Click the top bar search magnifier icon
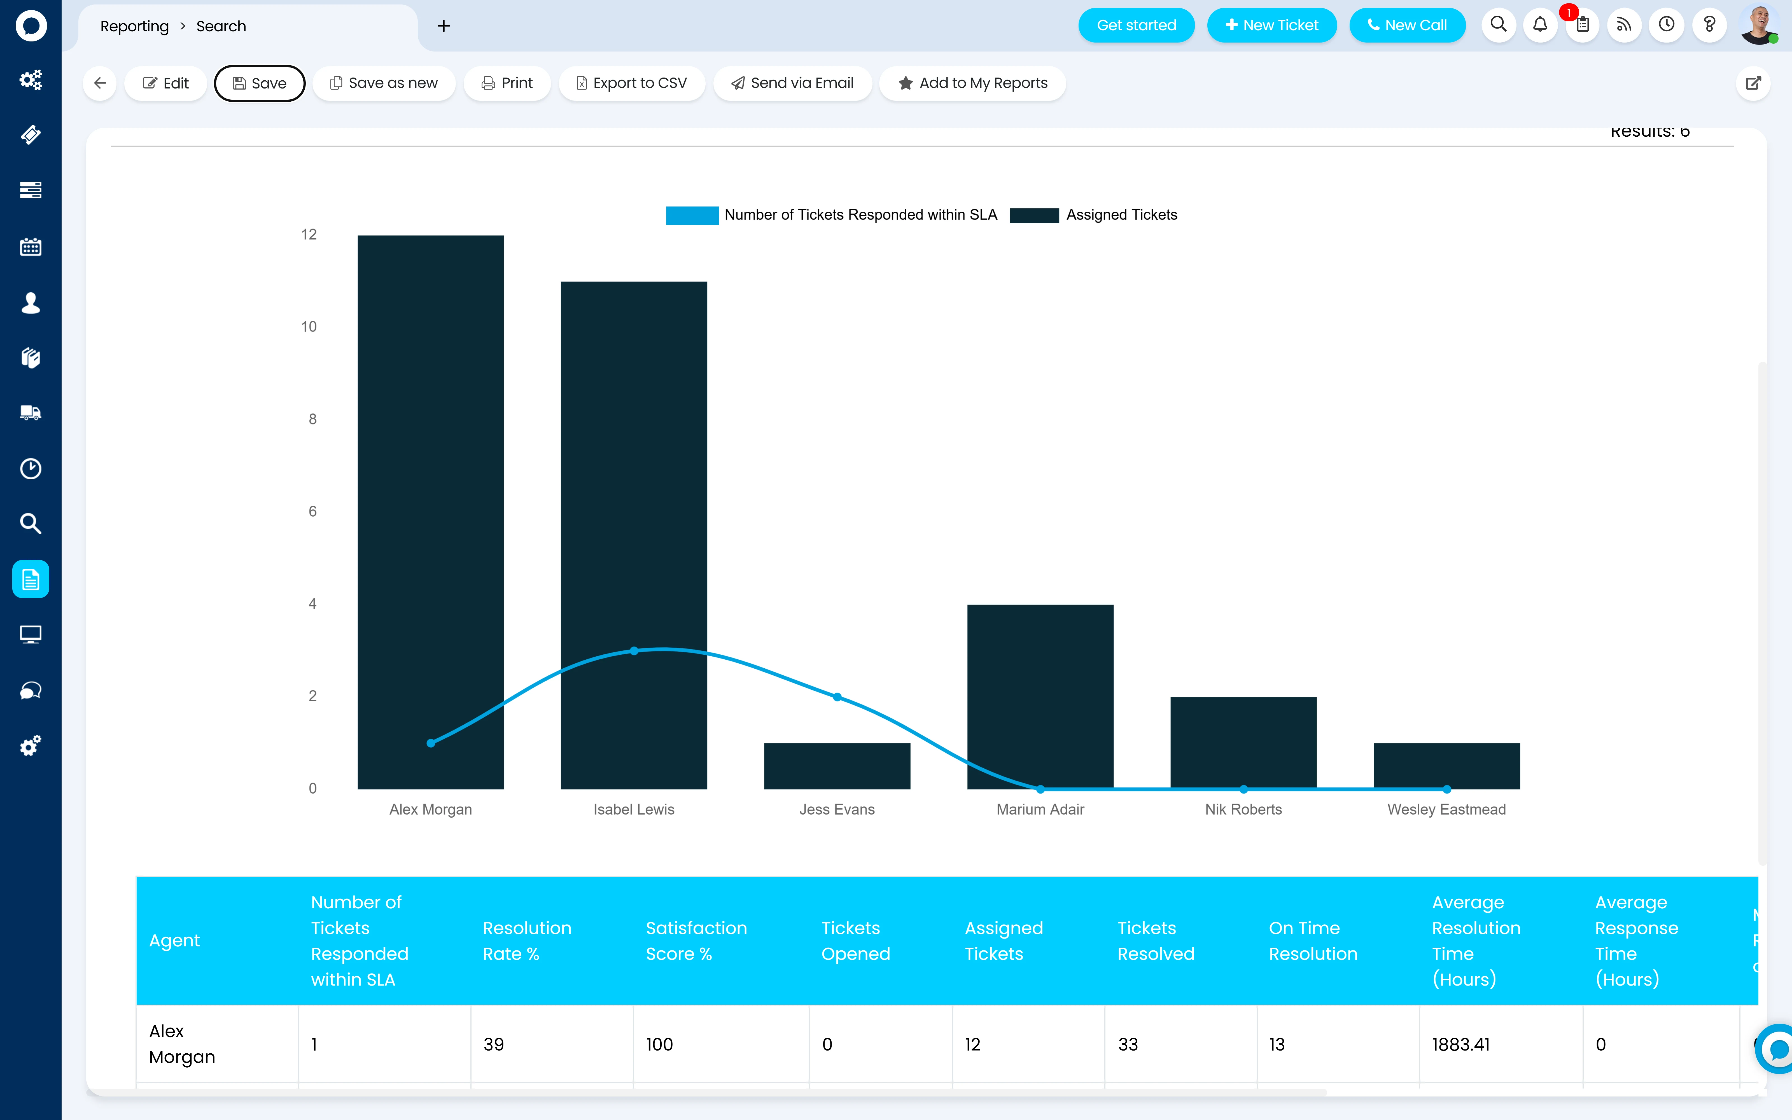This screenshot has width=1792, height=1120. [1499, 25]
